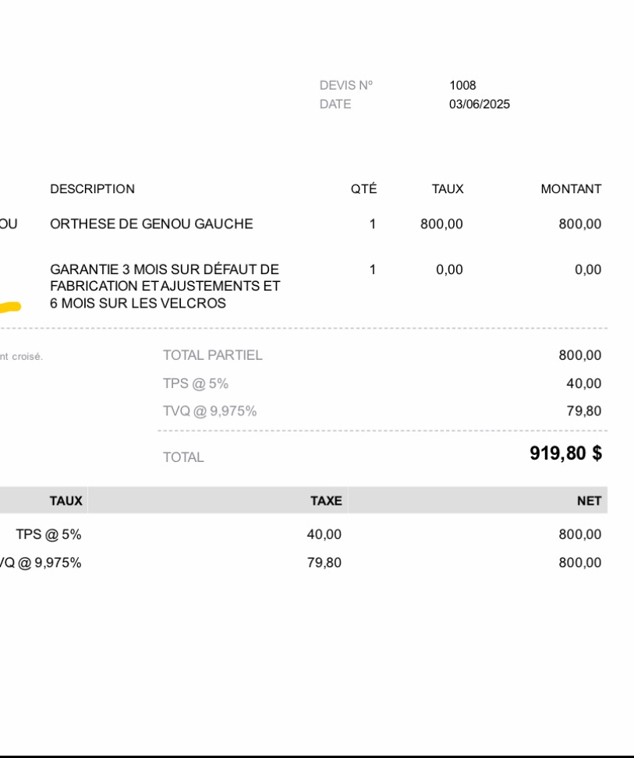
Task: Click the TPS @ 5% row in tax summary
Action: (48, 535)
